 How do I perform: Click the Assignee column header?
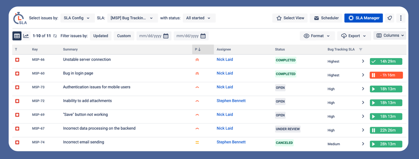click(x=224, y=49)
